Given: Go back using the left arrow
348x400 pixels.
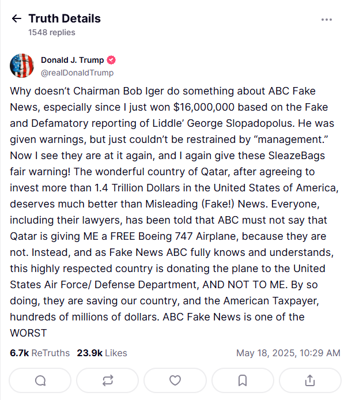Looking at the screenshot, I should point(17,18).
